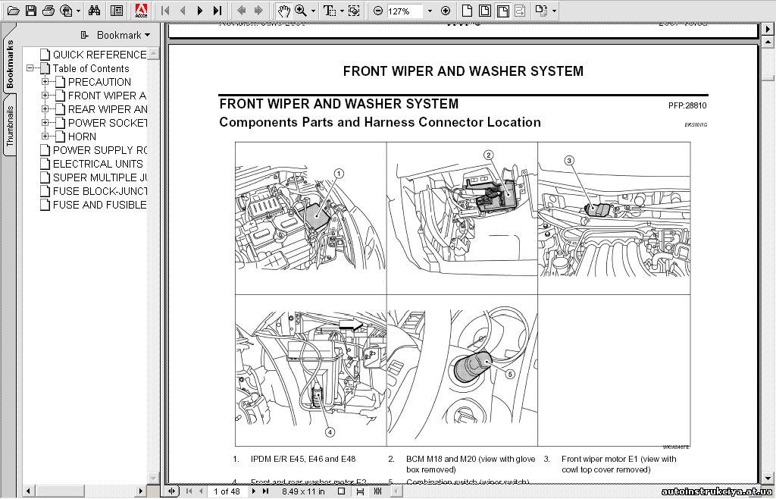
Task: Select Continuous layout in status bar
Action: pyautogui.click(x=360, y=491)
